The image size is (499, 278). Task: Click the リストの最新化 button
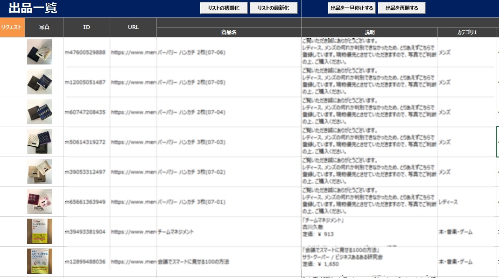click(274, 8)
